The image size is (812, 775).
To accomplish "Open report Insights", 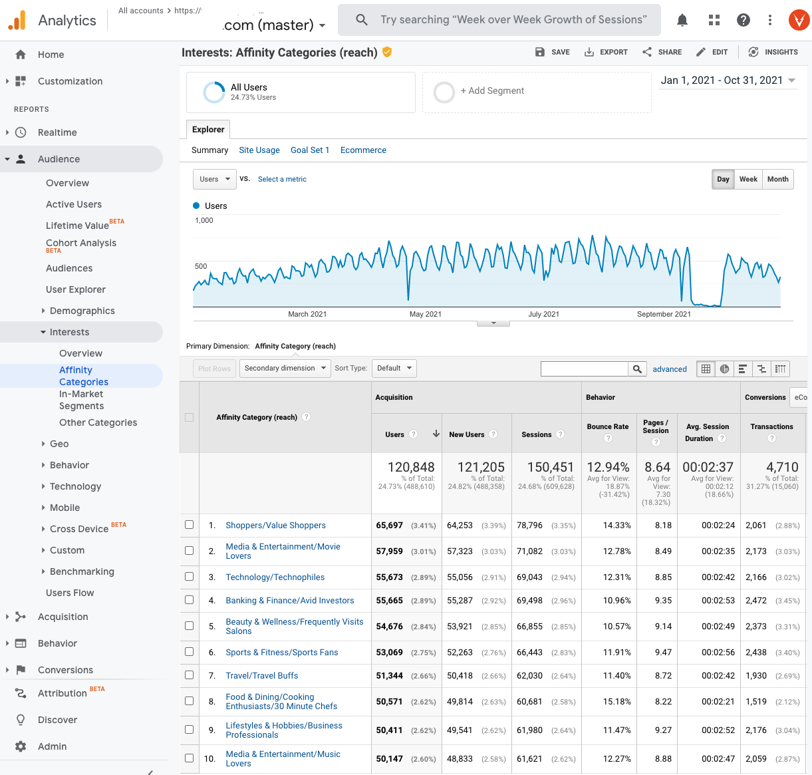I will pos(773,52).
